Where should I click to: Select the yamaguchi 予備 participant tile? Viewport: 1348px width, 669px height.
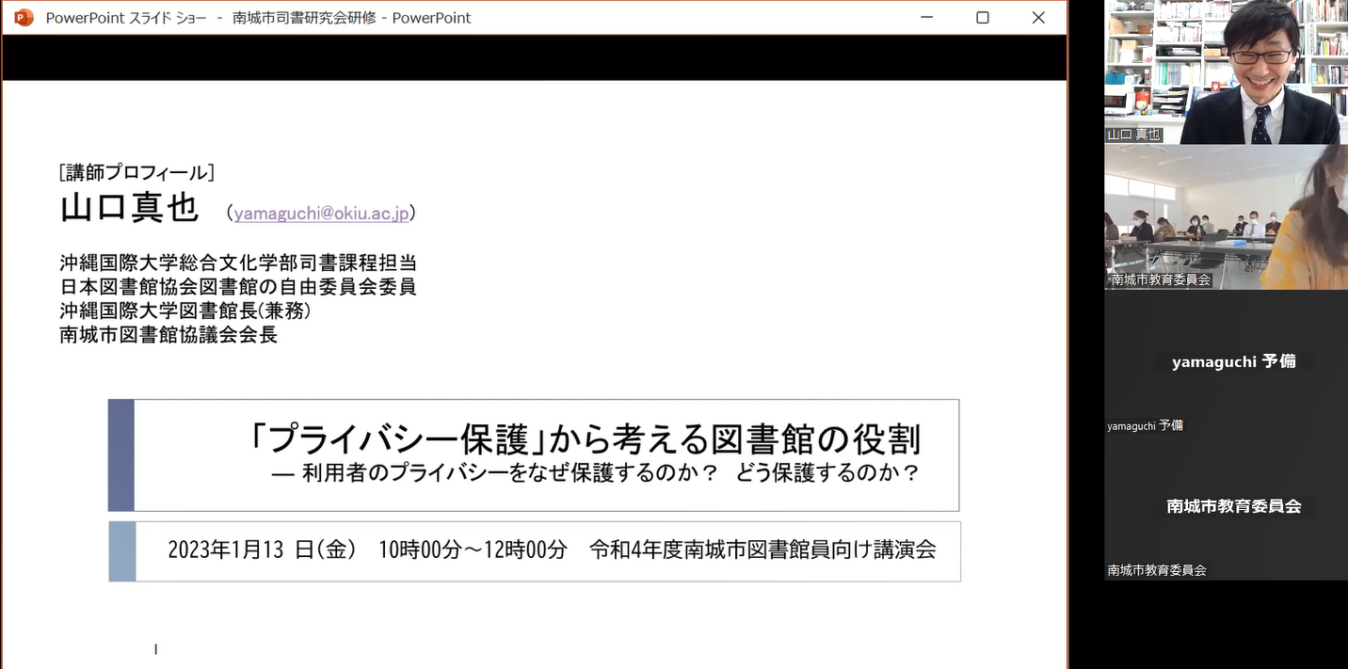[1226, 362]
